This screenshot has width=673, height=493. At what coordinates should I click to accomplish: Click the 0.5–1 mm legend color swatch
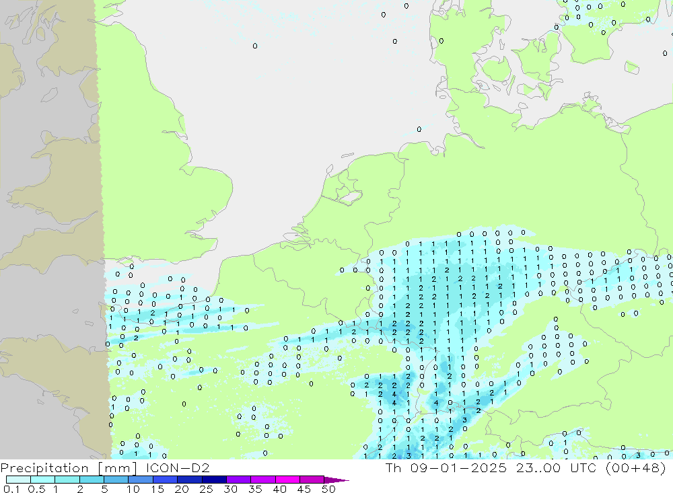coord(43,480)
